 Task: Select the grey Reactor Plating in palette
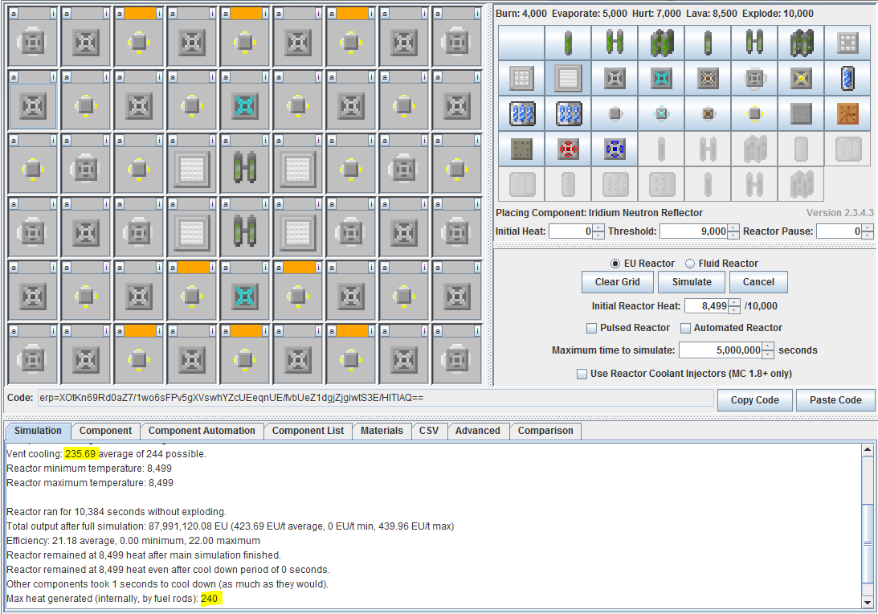coord(802,114)
